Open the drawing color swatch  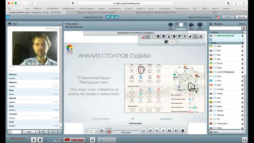(x=166, y=42)
